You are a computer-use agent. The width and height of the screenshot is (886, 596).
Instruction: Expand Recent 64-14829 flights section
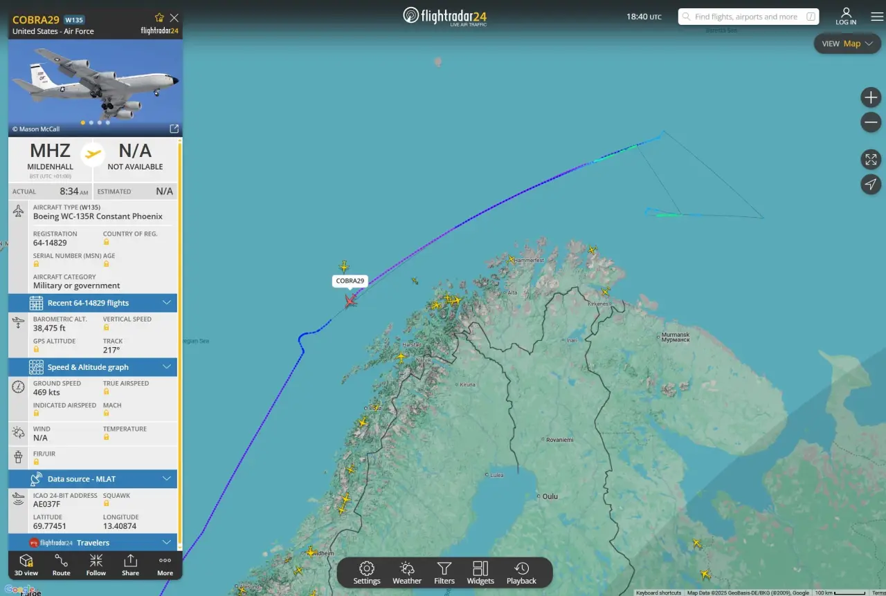coord(93,303)
